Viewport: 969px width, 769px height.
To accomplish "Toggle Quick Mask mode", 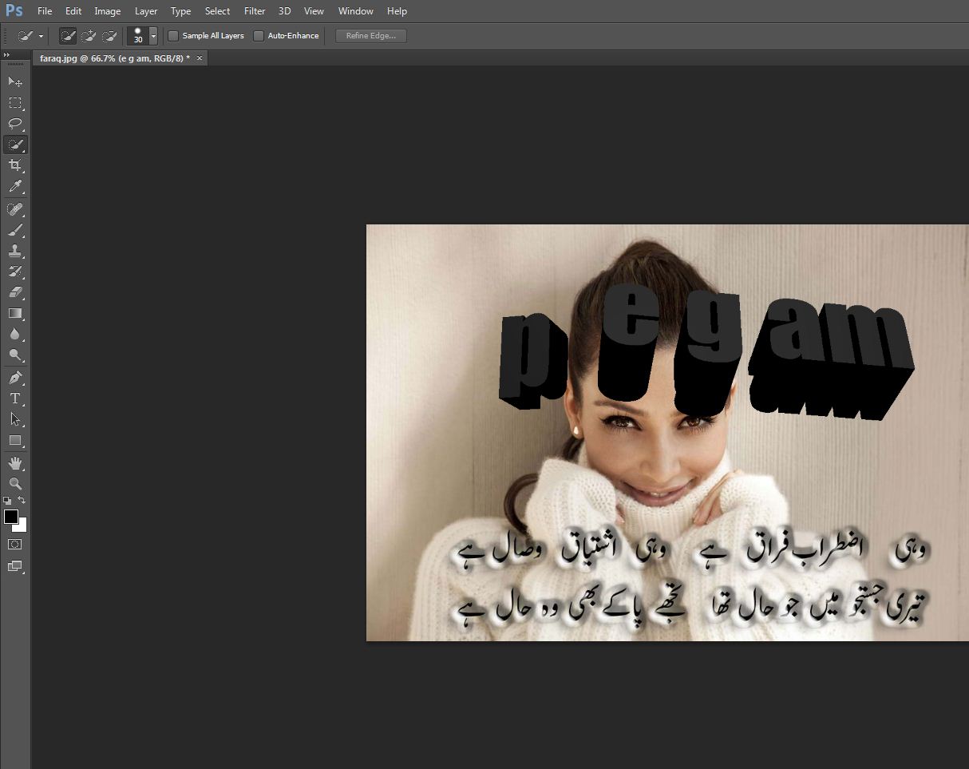I will pos(15,545).
